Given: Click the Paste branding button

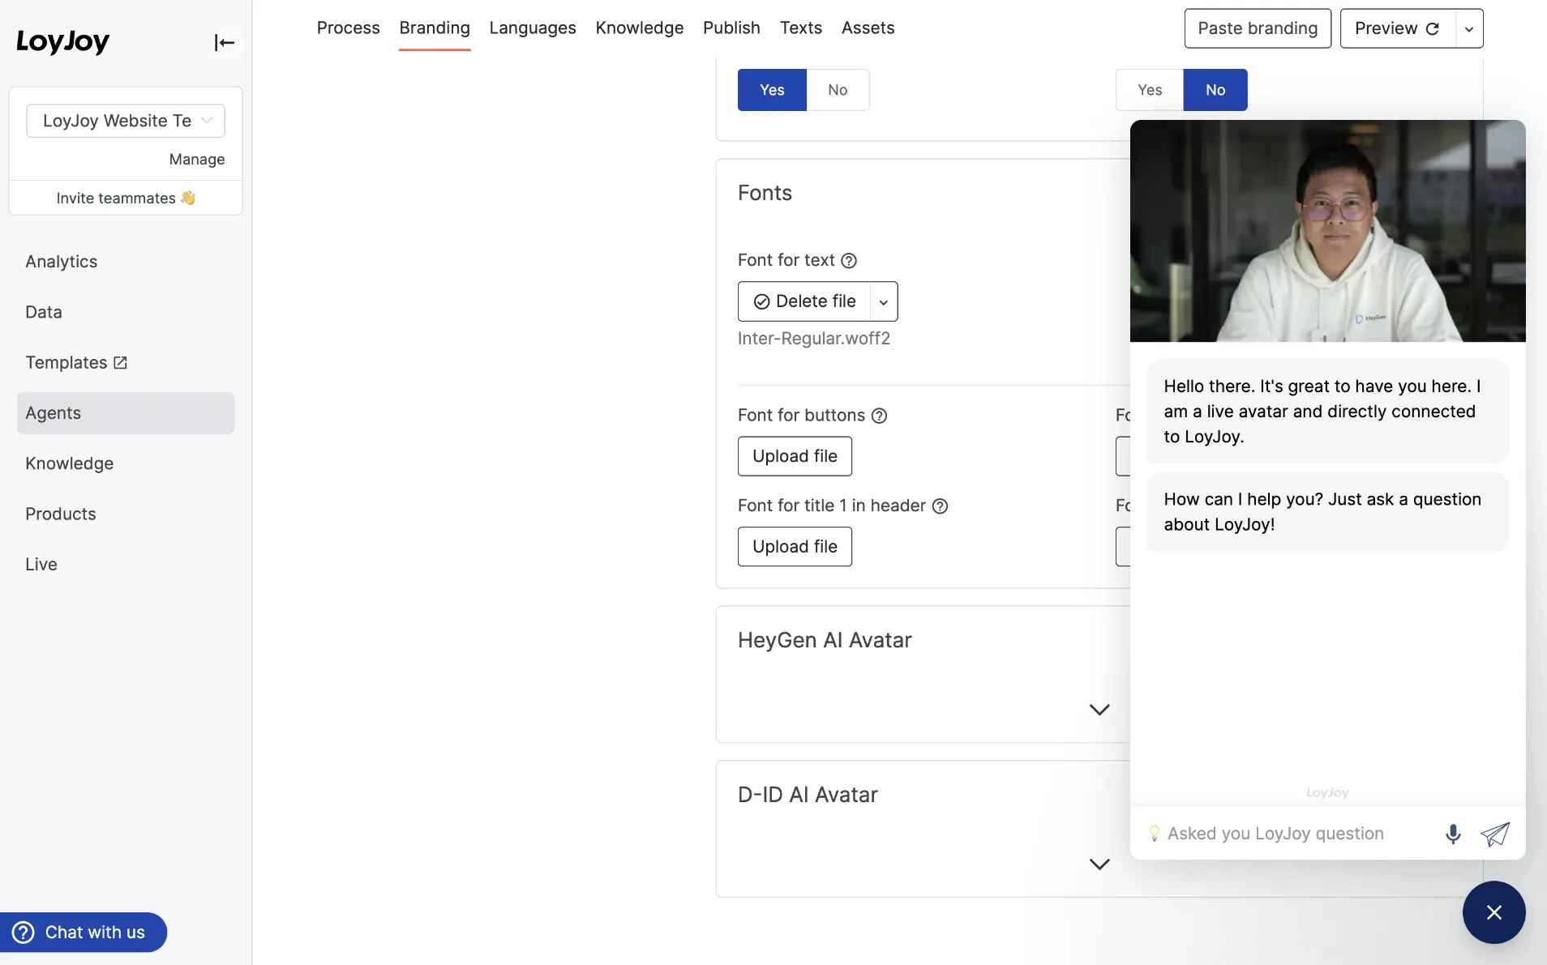Looking at the screenshot, I should pyautogui.click(x=1257, y=28).
